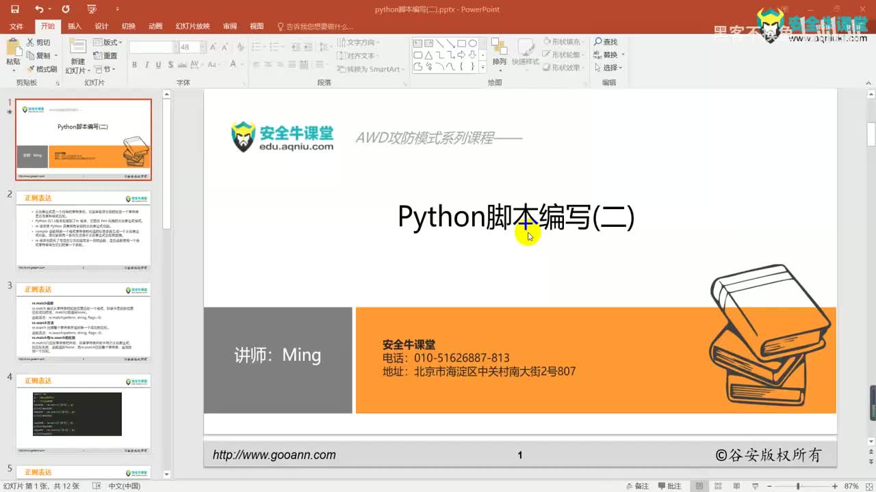Select the 格式刷 format painter
876x492 pixels.
[42, 69]
